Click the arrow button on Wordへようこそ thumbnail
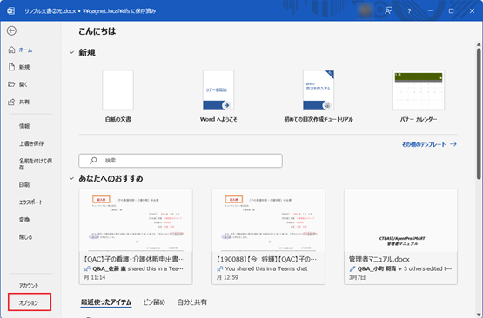Image resolution: width=483 pixels, height=318 pixels. [x=227, y=105]
